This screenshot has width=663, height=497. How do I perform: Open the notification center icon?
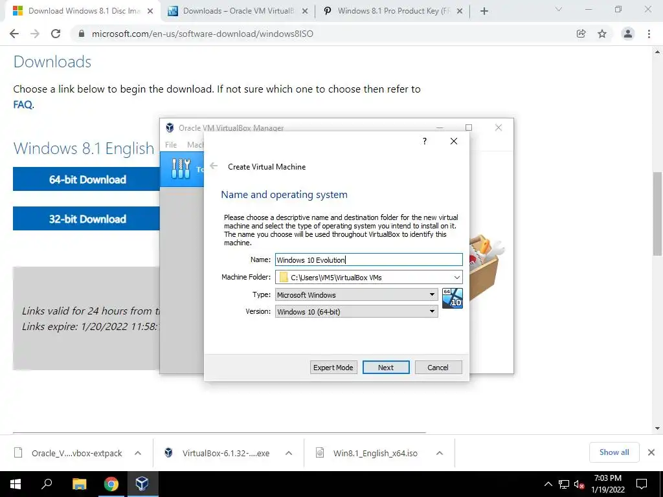coord(642,484)
